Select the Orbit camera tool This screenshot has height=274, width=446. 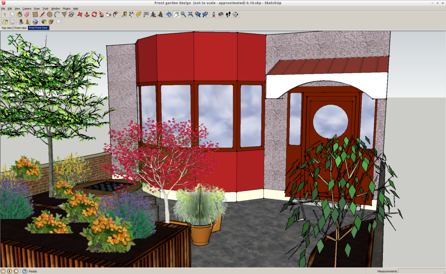(169, 14)
